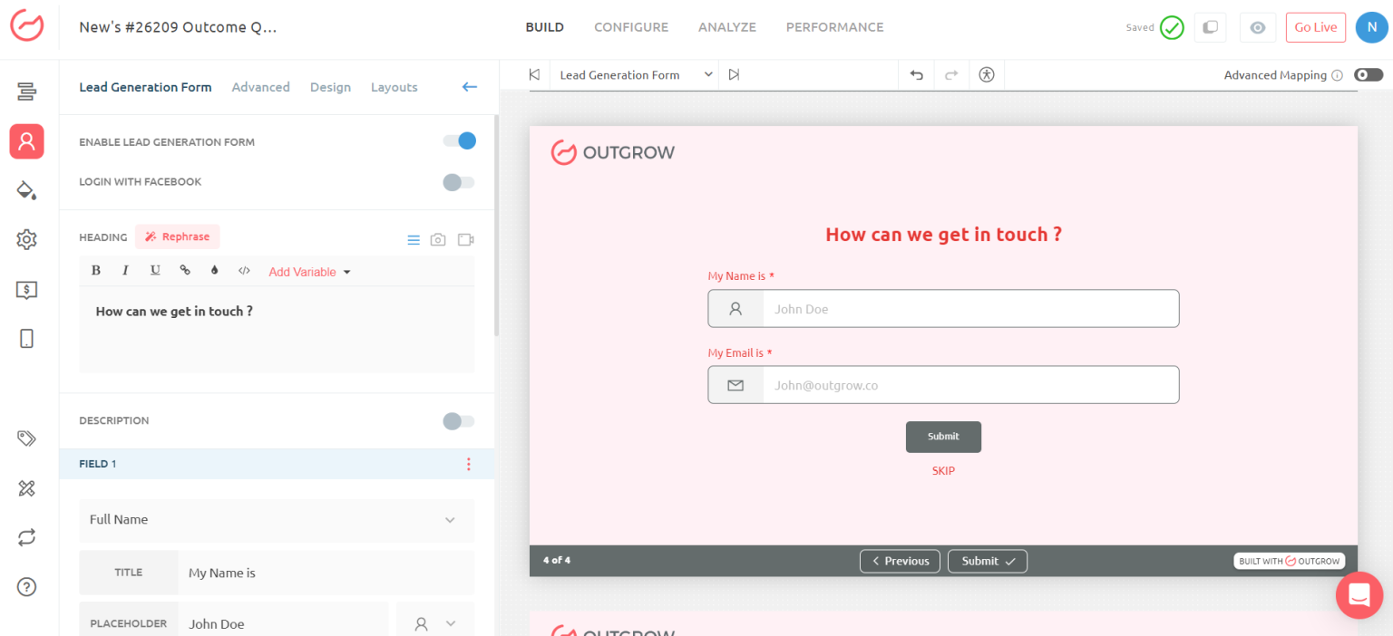The width and height of the screenshot is (1393, 636).
Task: Open the mobile device sidebar icon
Action: [x=26, y=338]
